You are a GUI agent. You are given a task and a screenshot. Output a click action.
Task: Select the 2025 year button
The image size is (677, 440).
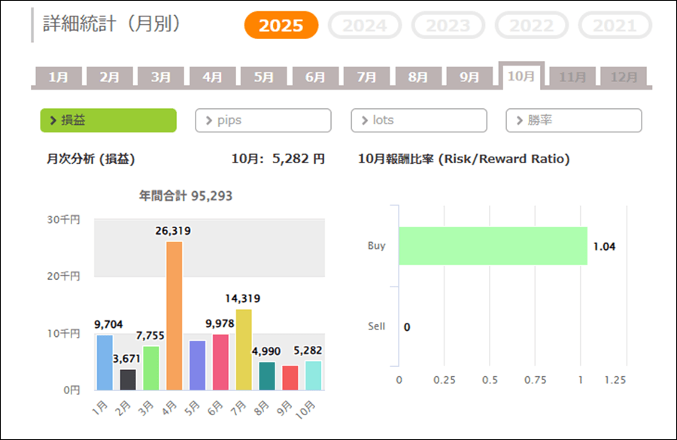[281, 26]
